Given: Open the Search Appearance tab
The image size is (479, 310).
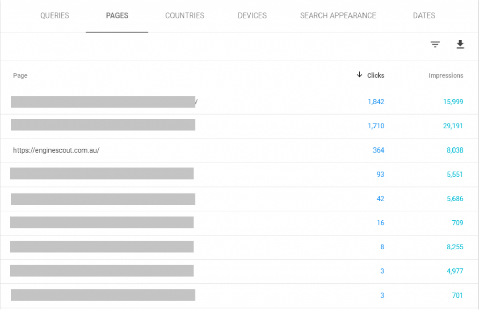Looking at the screenshot, I should (x=338, y=16).
